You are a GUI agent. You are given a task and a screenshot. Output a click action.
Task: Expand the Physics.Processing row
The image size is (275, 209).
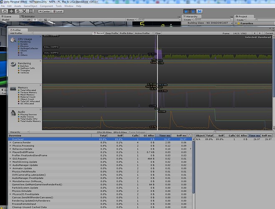[x=10, y=146]
